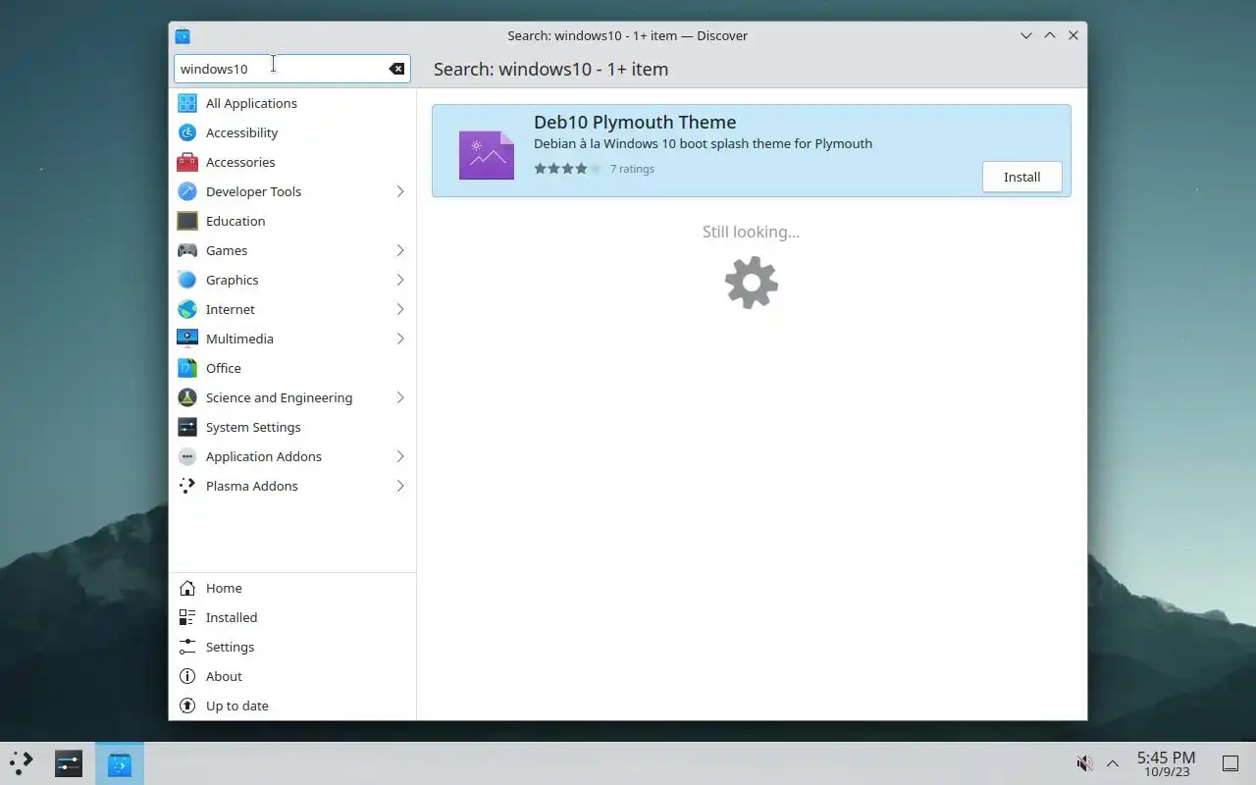Install the Deb10 Plymouth Theme
Viewport: 1256px width, 785px height.
[x=1021, y=177]
